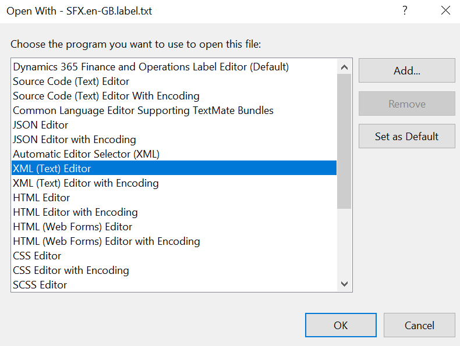Image resolution: width=460 pixels, height=346 pixels.
Task: Select JSON Editor with Encoding
Action: click(75, 140)
